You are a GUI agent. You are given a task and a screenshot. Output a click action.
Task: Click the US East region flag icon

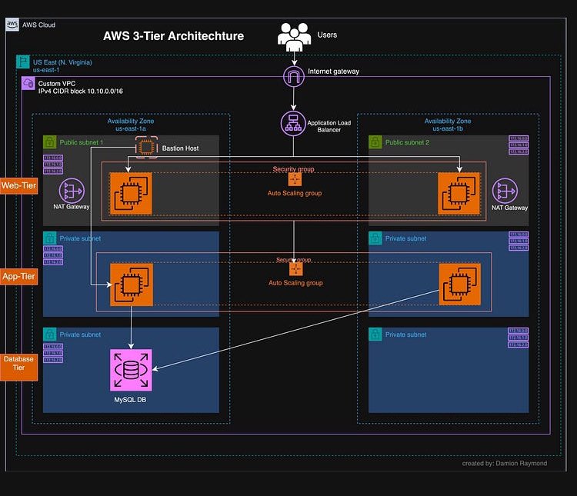pos(23,62)
